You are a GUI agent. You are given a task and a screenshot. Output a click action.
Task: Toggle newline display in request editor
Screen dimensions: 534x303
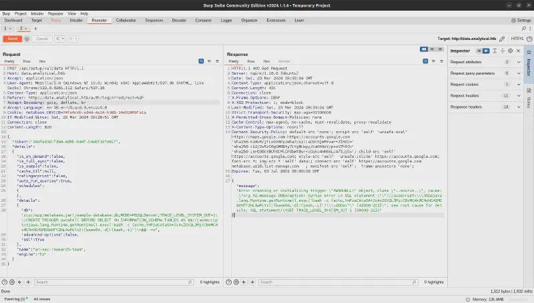pos(210,61)
